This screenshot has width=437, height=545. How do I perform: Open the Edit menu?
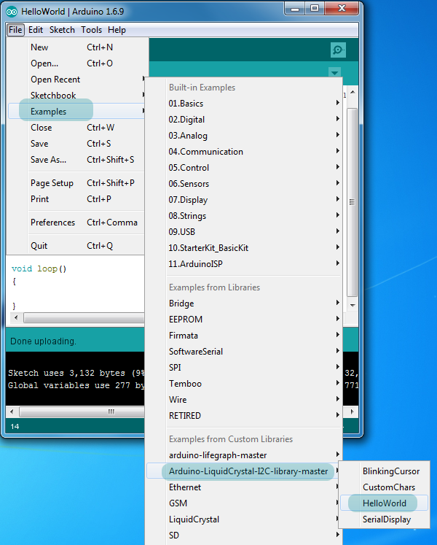(36, 30)
